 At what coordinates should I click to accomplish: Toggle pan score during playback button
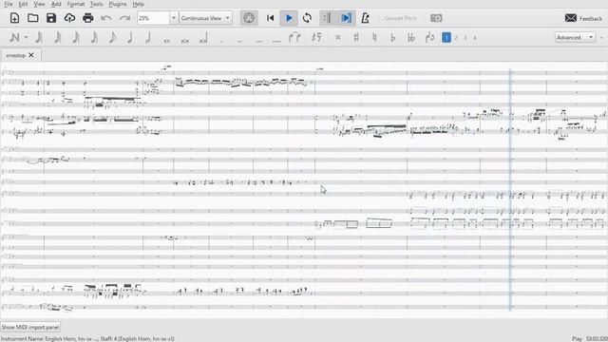coord(346,18)
